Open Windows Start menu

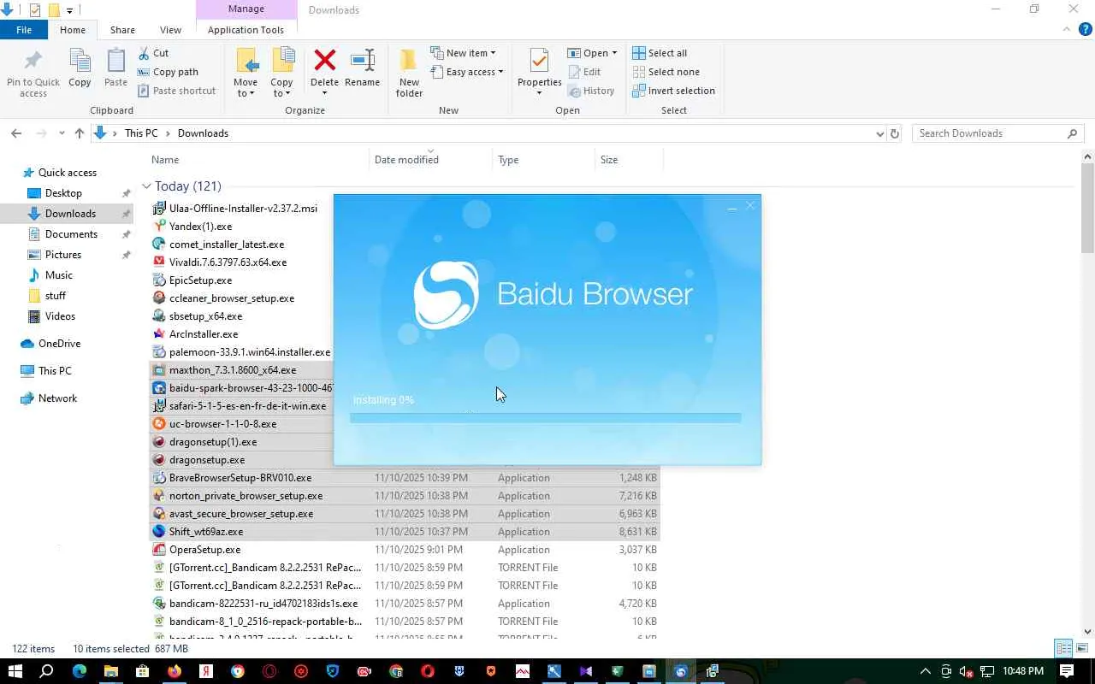(15, 671)
